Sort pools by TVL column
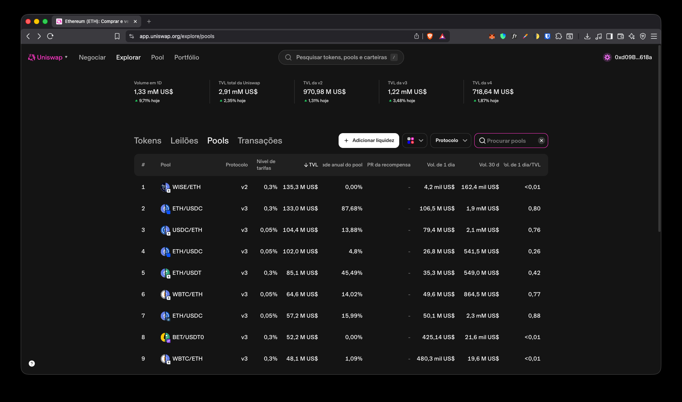This screenshot has height=402, width=682. [311, 165]
